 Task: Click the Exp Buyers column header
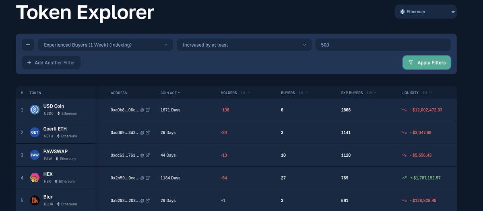tap(352, 93)
